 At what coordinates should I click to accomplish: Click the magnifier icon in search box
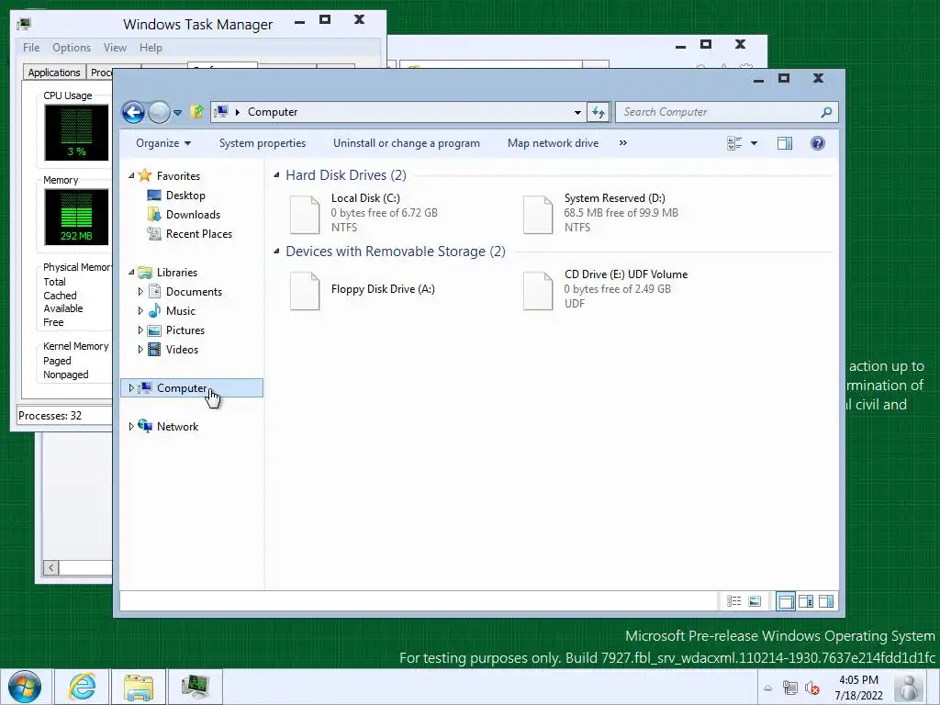point(827,112)
